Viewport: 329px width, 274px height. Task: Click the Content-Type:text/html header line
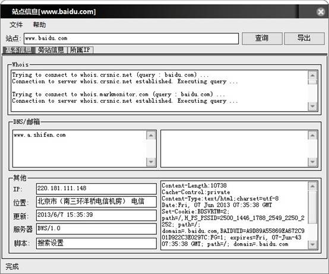tap(220, 199)
